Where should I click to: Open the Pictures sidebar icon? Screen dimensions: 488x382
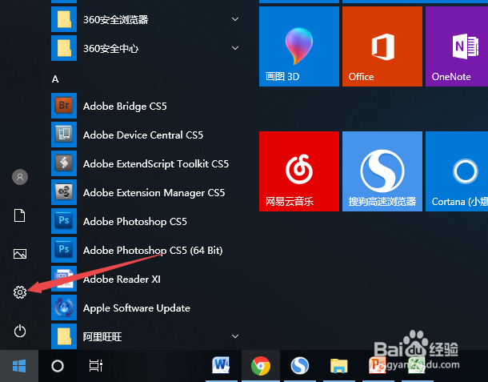20,254
